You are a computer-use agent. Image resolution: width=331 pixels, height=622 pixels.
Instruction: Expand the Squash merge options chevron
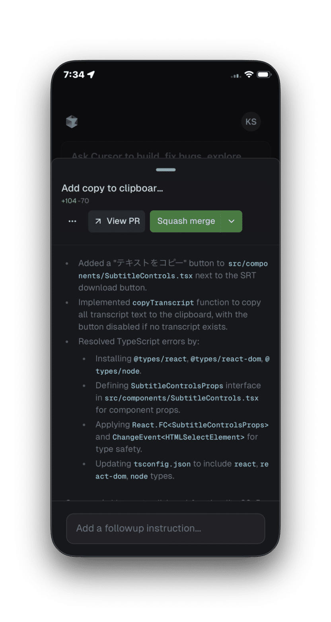[232, 222]
